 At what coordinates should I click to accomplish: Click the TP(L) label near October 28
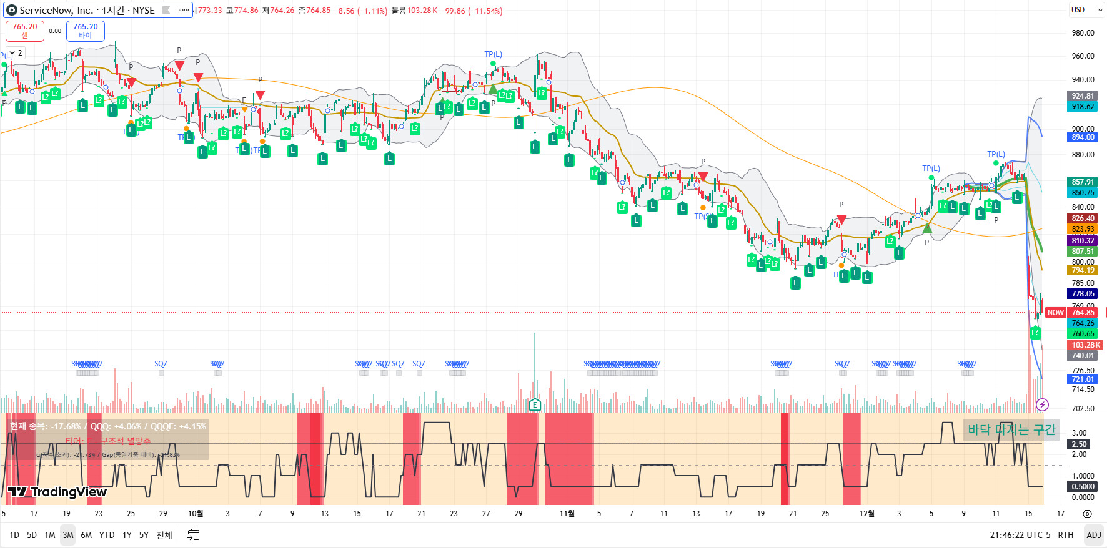click(494, 54)
